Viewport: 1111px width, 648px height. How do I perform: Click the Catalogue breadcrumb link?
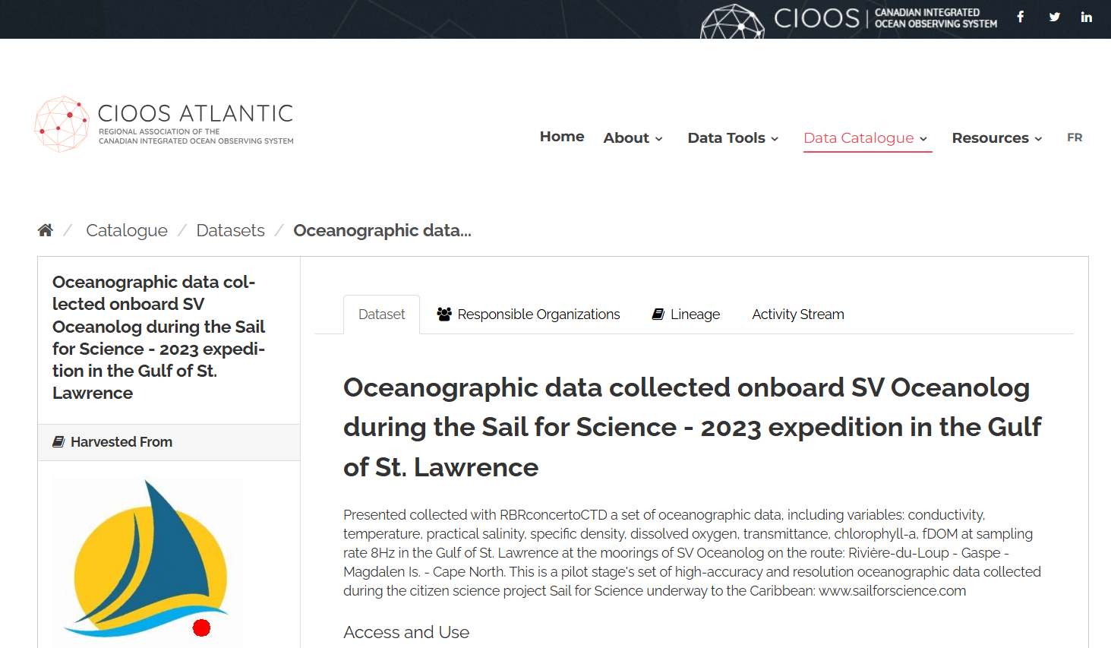point(127,230)
